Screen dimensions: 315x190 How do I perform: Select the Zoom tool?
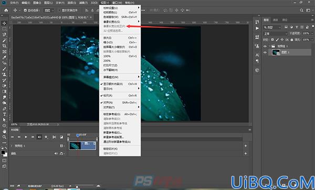coord(4,137)
